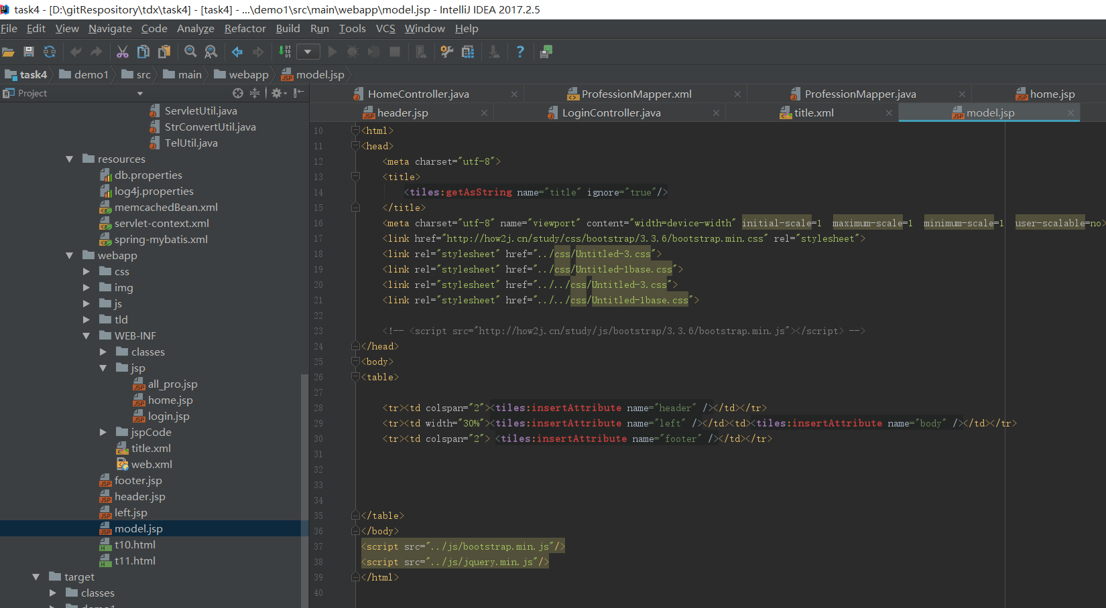Click the Copy icon in toolbar
1106x608 pixels.
click(x=143, y=52)
